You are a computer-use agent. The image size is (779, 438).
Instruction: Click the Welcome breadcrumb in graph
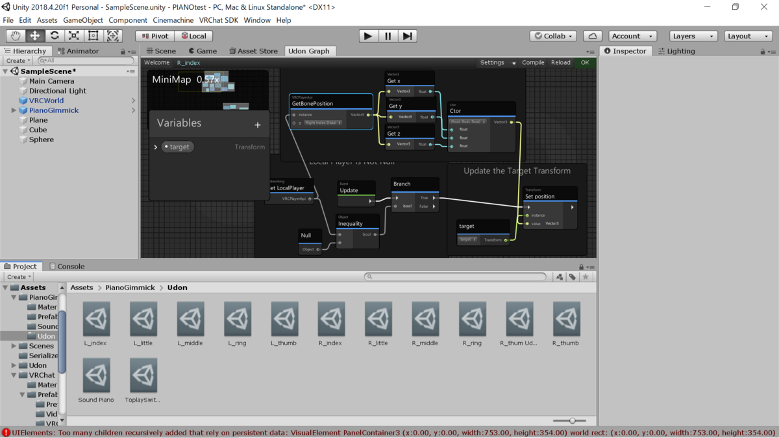(x=156, y=62)
